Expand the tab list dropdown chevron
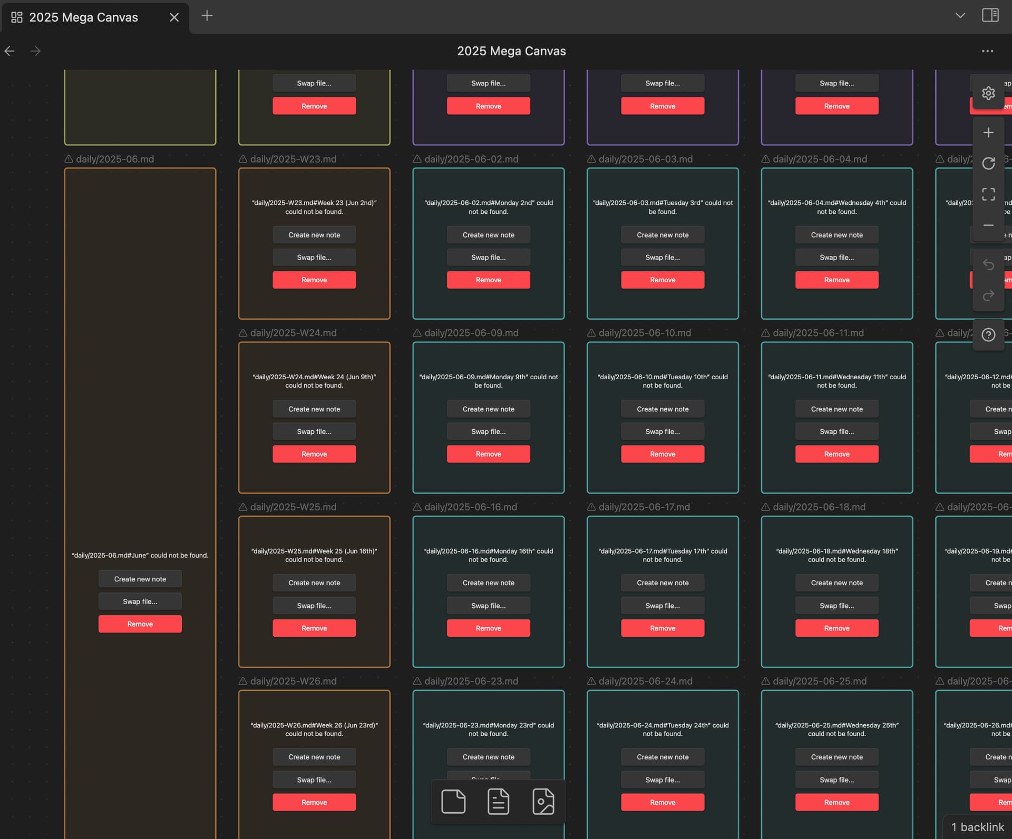 tap(960, 15)
